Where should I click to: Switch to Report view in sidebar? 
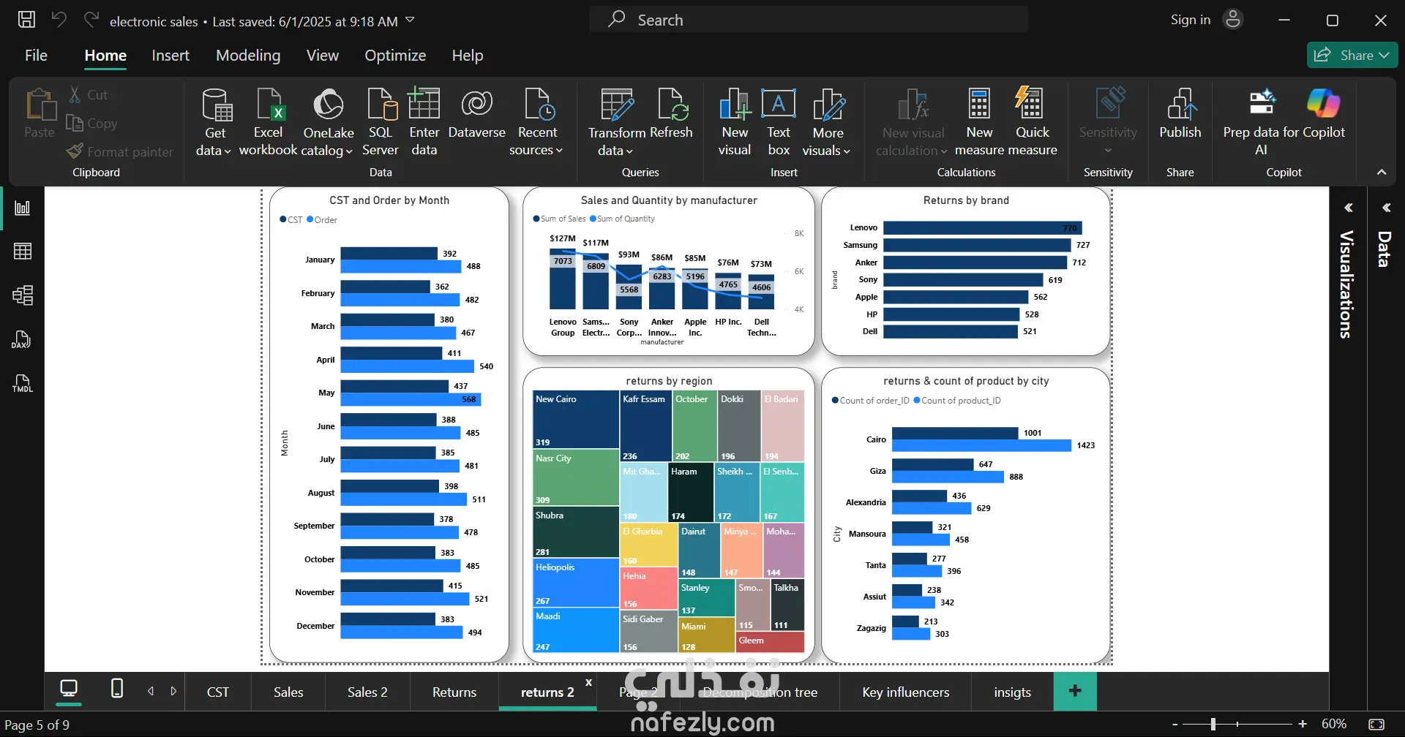pyautogui.click(x=23, y=208)
